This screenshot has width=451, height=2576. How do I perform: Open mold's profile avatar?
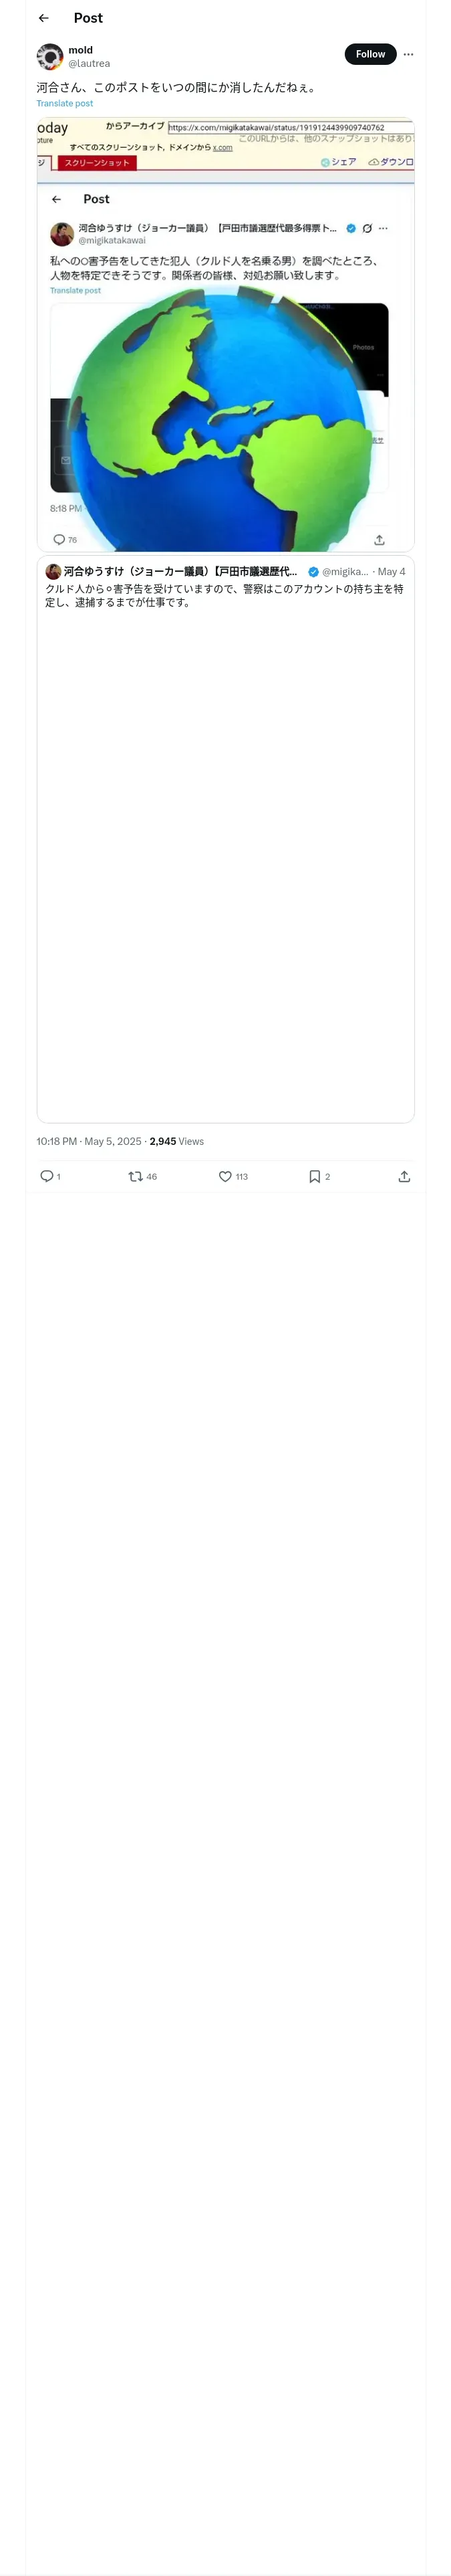50,56
